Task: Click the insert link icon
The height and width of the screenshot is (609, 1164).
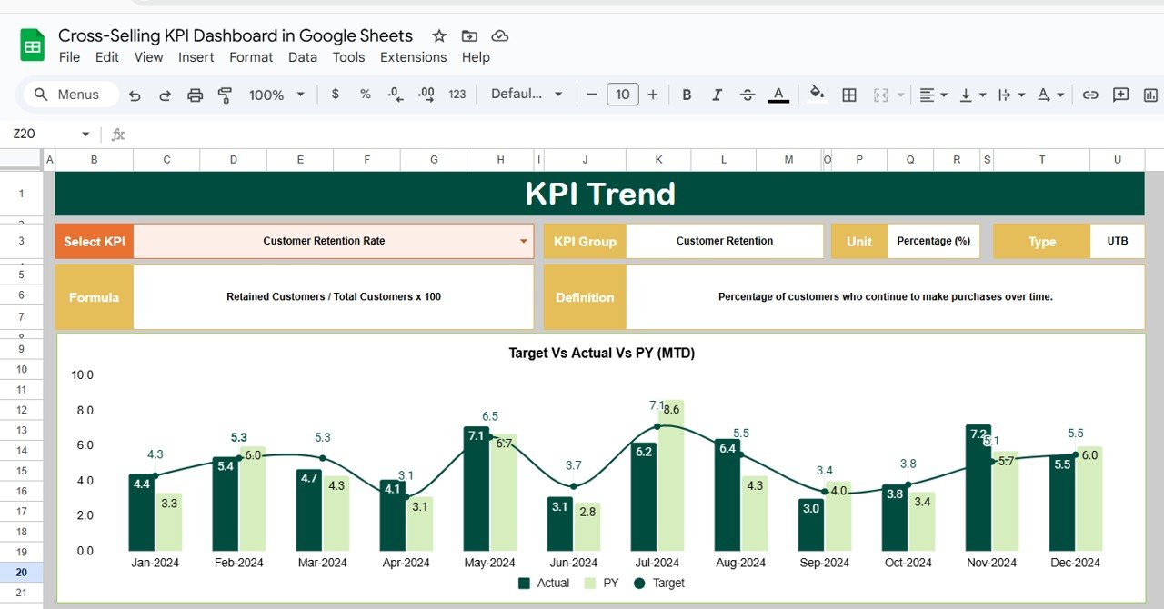Action: pos(1089,94)
